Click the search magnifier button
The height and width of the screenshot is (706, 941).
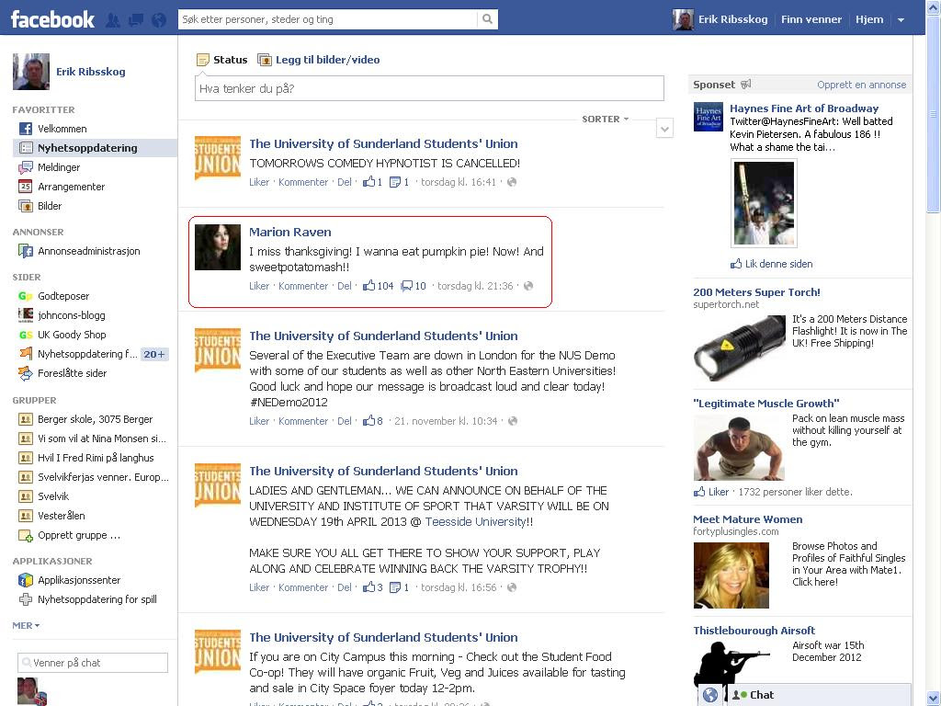pyautogui.click(x=487, y=19)
